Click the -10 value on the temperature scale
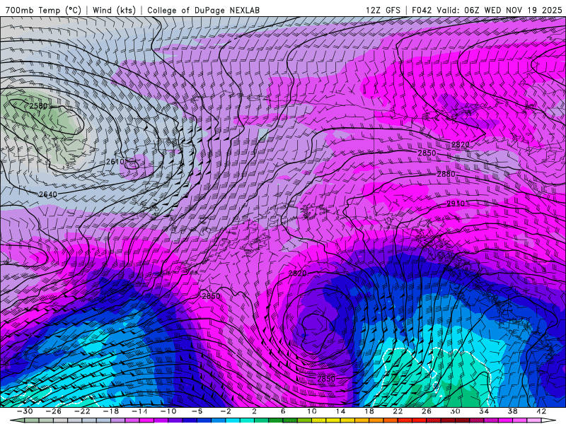Screen dimensions: 566x424 pos(168,411)
